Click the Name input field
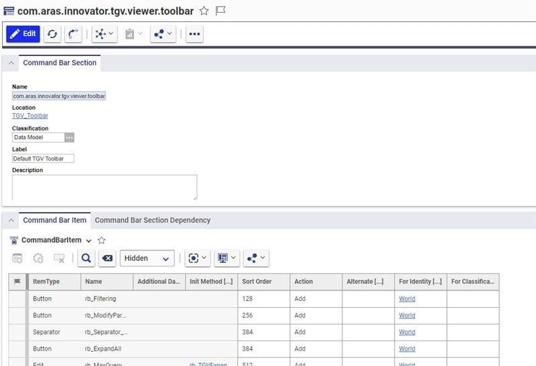 (x=59, y=96)
